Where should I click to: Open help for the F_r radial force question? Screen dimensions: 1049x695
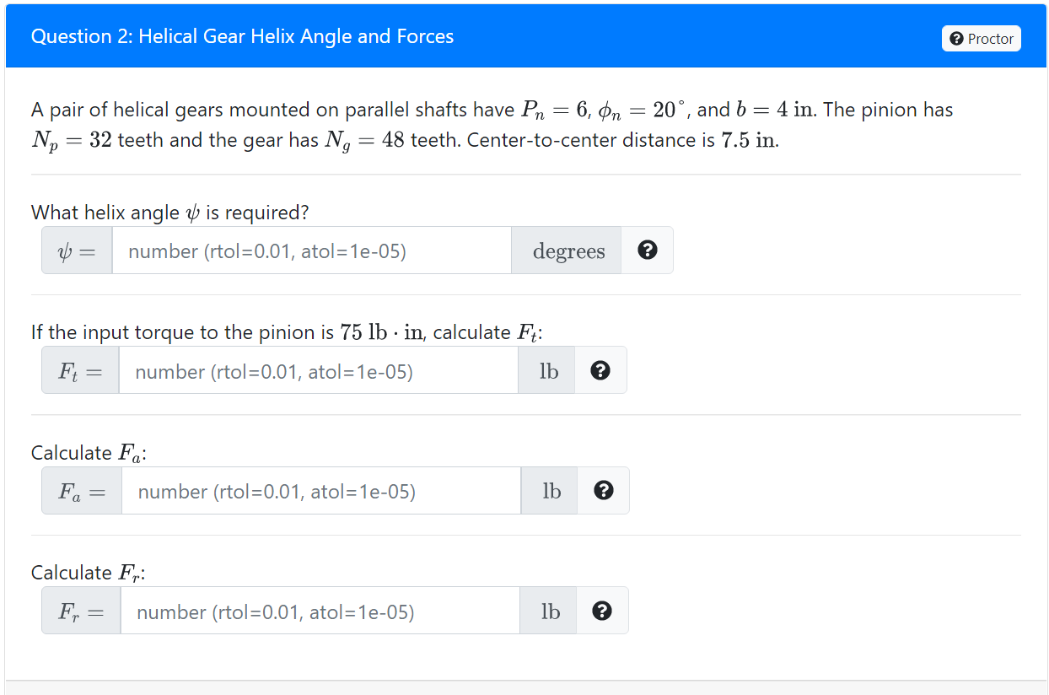(x=603, y=610)
